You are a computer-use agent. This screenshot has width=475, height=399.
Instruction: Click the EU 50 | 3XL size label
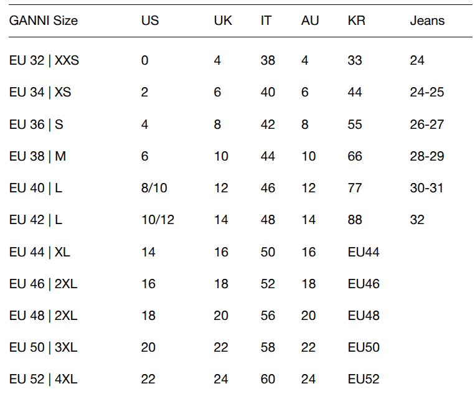coord(43,347)
